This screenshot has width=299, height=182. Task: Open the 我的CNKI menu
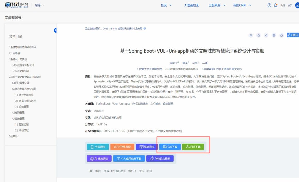242,5
